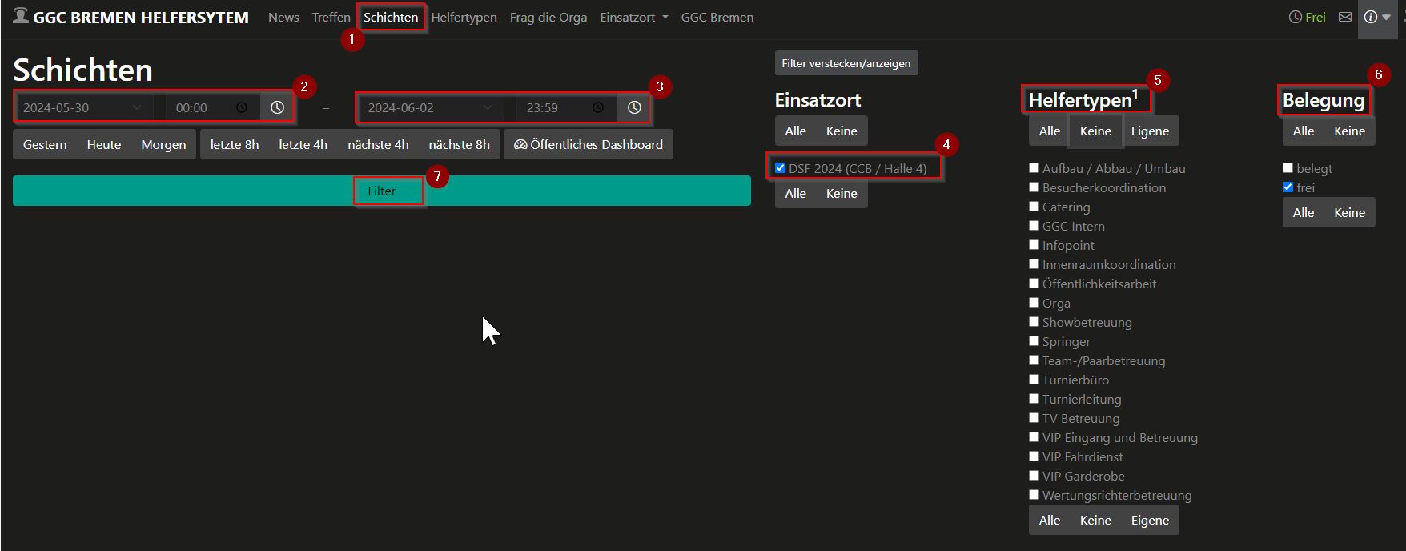Image resolution: width=1406 pixels, height=551 pixels.
Task: Enable the belegt checkbox
Action: 1287,168
